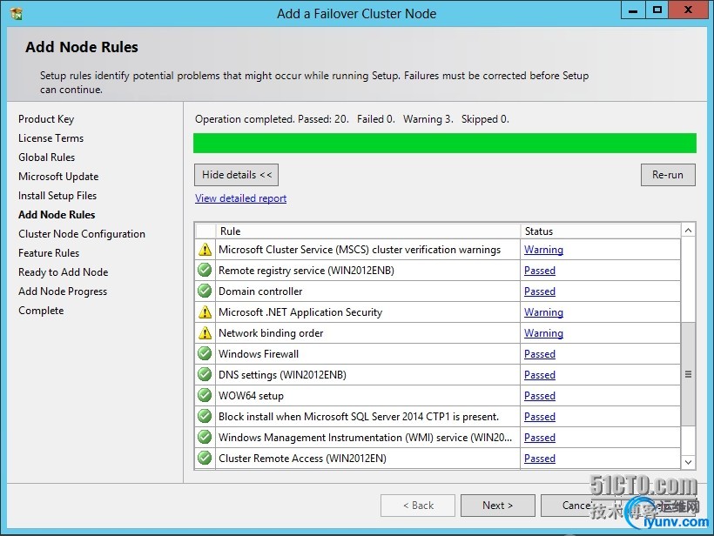Click 'WOW64 setup' rule text
The image size is (714, 536).
click(251, 396)
